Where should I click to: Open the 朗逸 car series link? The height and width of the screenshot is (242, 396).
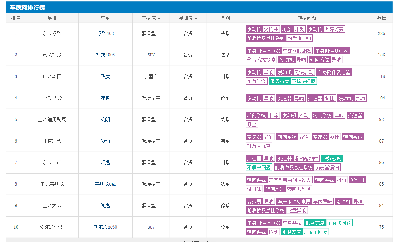105,205
